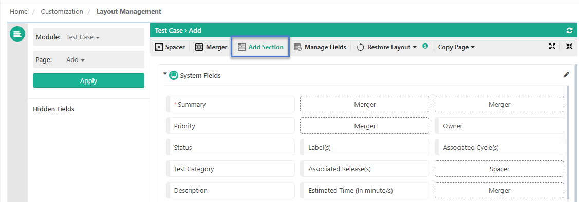Click the Layout Management breadcrumb
Viewport: 579px width, 202px height.
pyautogui.click(x=129, y=11)
